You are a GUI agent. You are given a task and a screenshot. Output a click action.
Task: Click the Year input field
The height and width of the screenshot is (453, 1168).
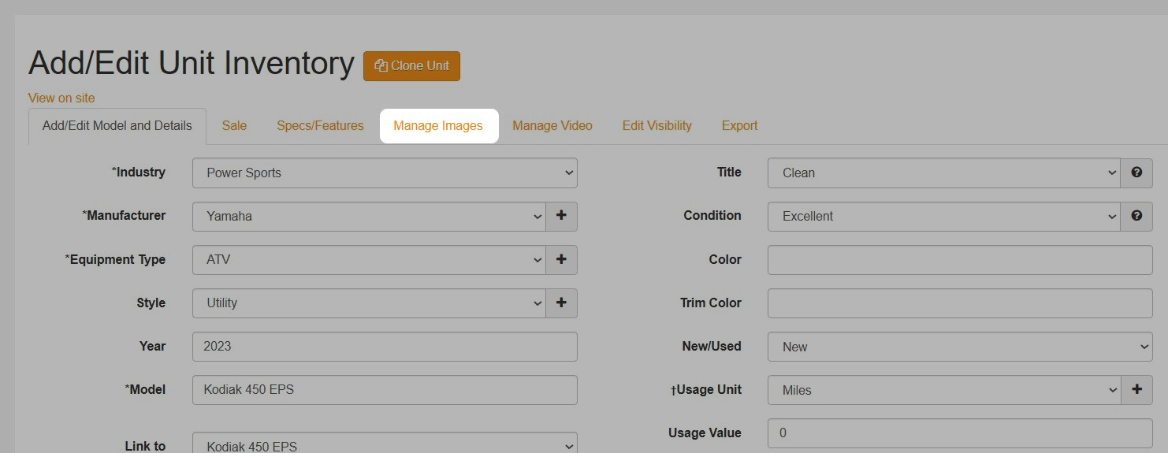(385, 346)
